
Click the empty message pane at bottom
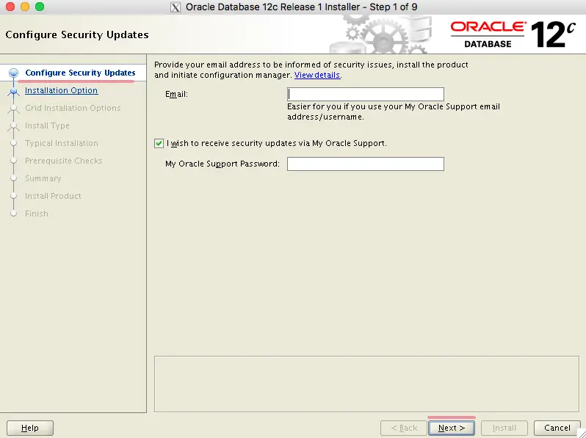coord(366,384)
